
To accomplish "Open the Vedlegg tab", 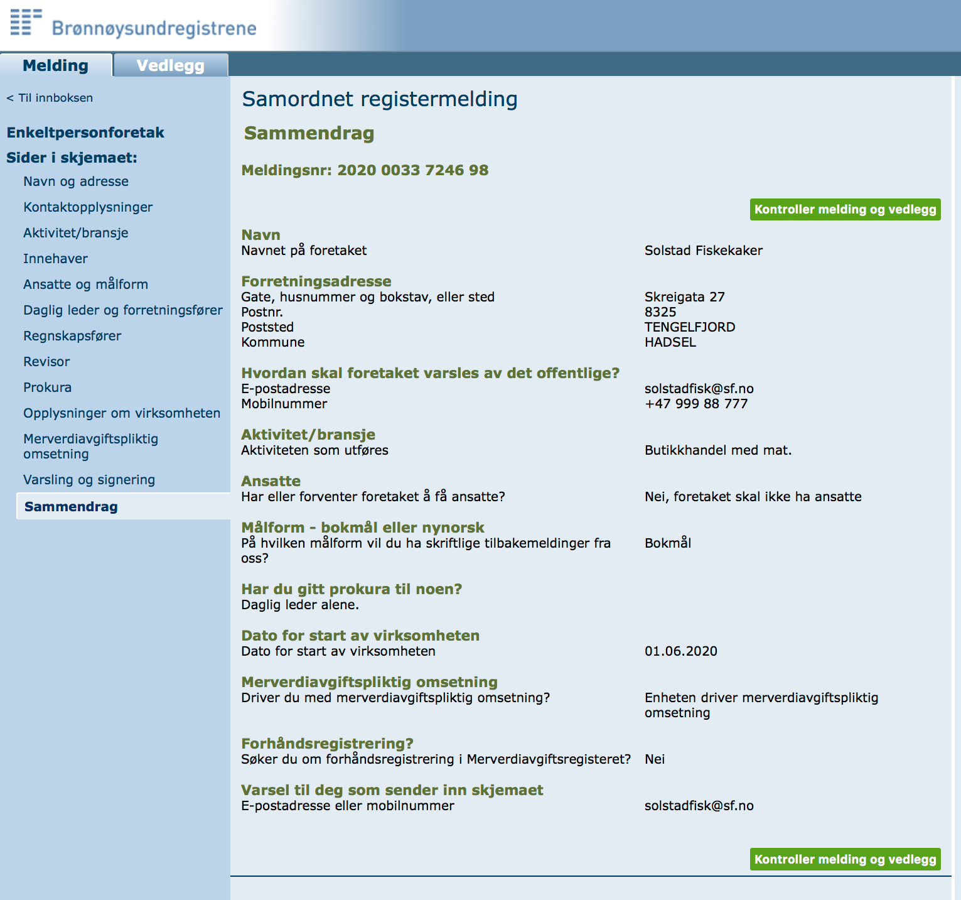I will click(171, 65).
